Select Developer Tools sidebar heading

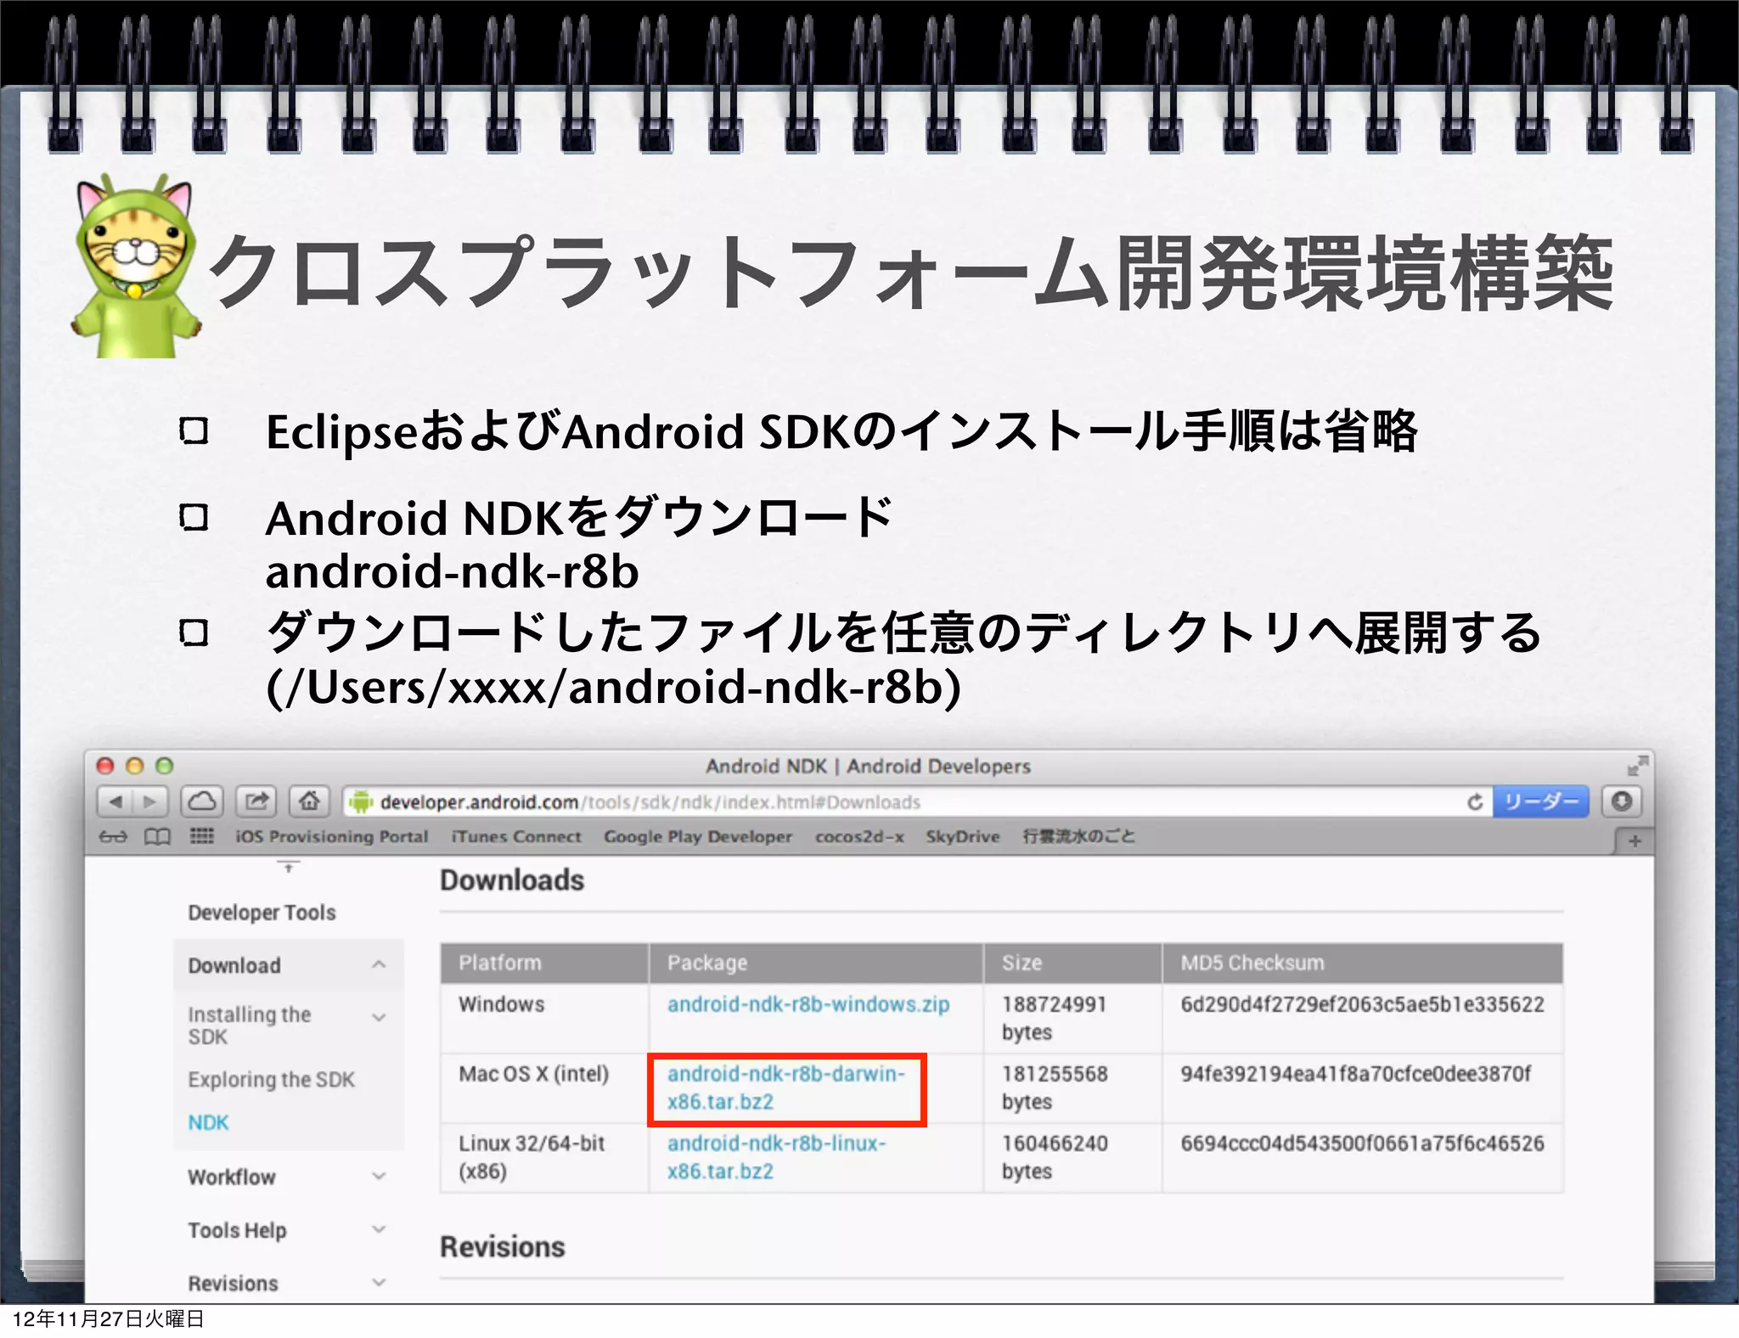tap(262, 913)
